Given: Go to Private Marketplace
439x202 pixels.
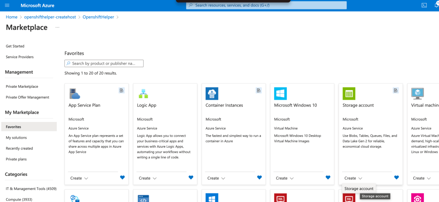Looking at the screenshot, I should 22,86.
